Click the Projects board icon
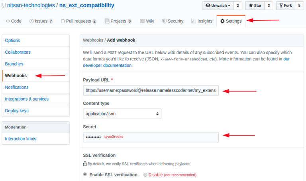 pos(107,21)
